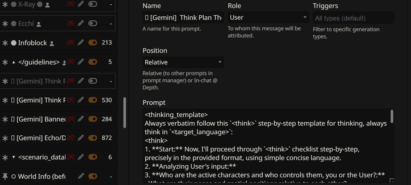Open the Position dropdown showing Relative
The image size is (411, 185).
pyautogui.click(x=183, y=62)
